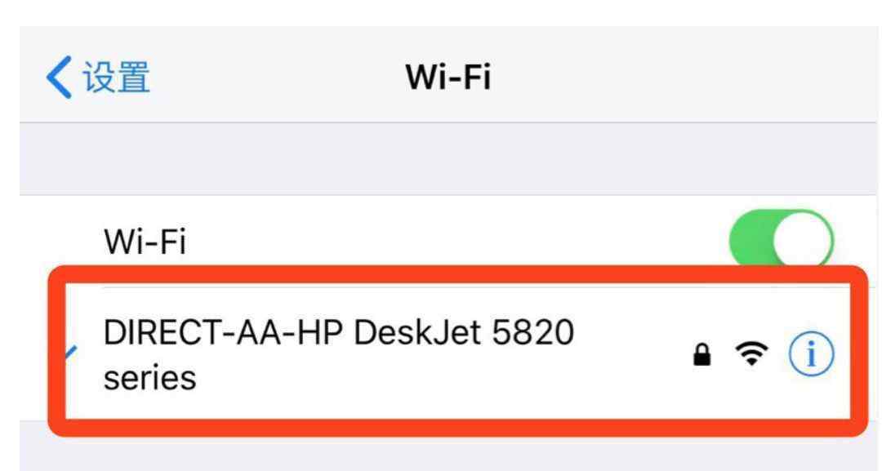Click the "5820" model number text

click(x=532, y=331)
